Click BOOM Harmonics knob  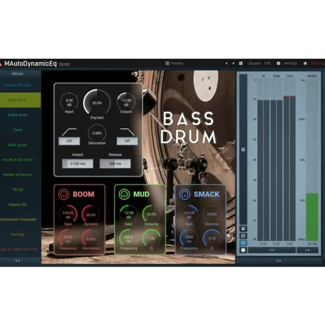pos(91,238)
